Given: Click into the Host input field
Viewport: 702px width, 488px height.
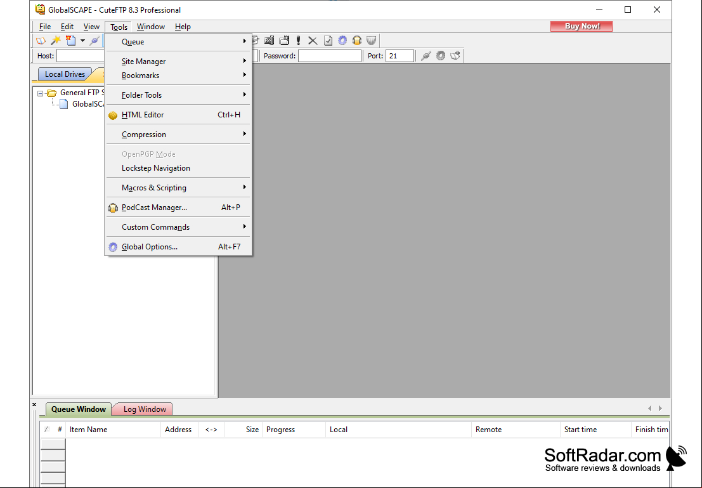Looking at the screenshot, I should pos(81,56).
